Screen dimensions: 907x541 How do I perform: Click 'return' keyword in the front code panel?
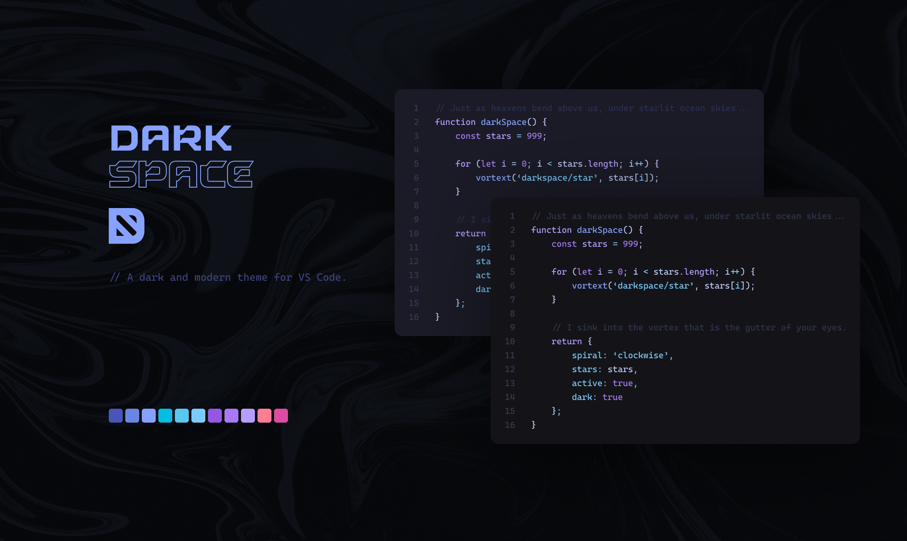pos(566,341)
